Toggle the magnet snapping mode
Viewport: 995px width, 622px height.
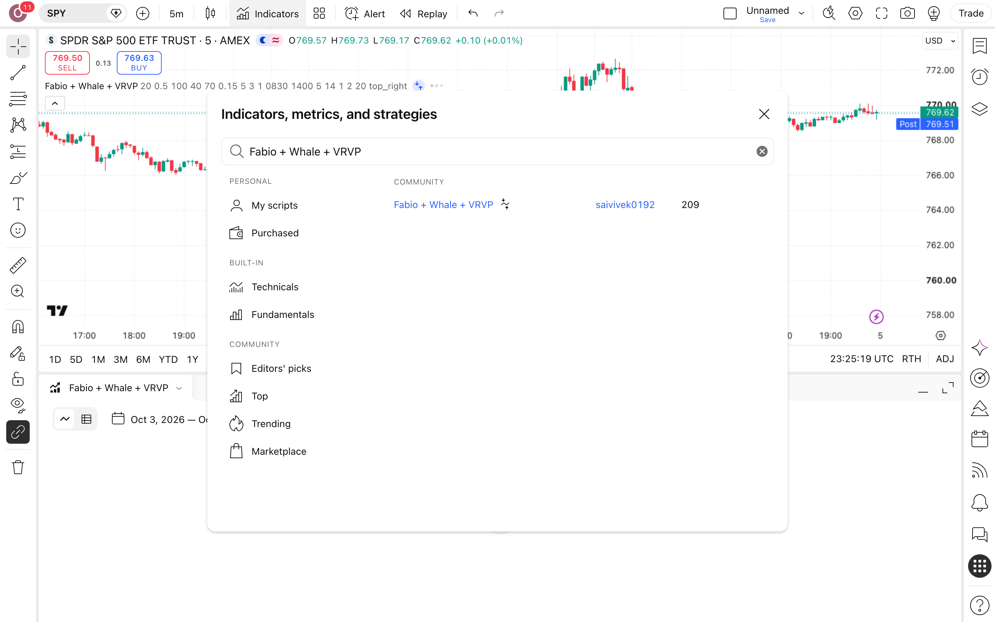coord(18,327)
